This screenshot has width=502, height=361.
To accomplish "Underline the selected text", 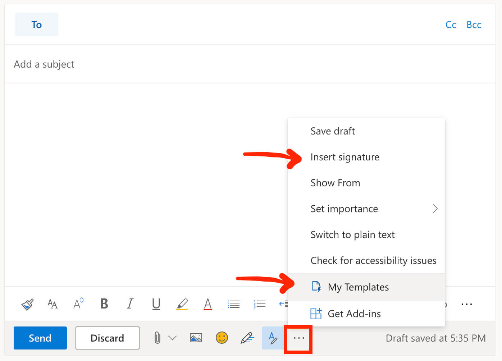I will (156, 304).
